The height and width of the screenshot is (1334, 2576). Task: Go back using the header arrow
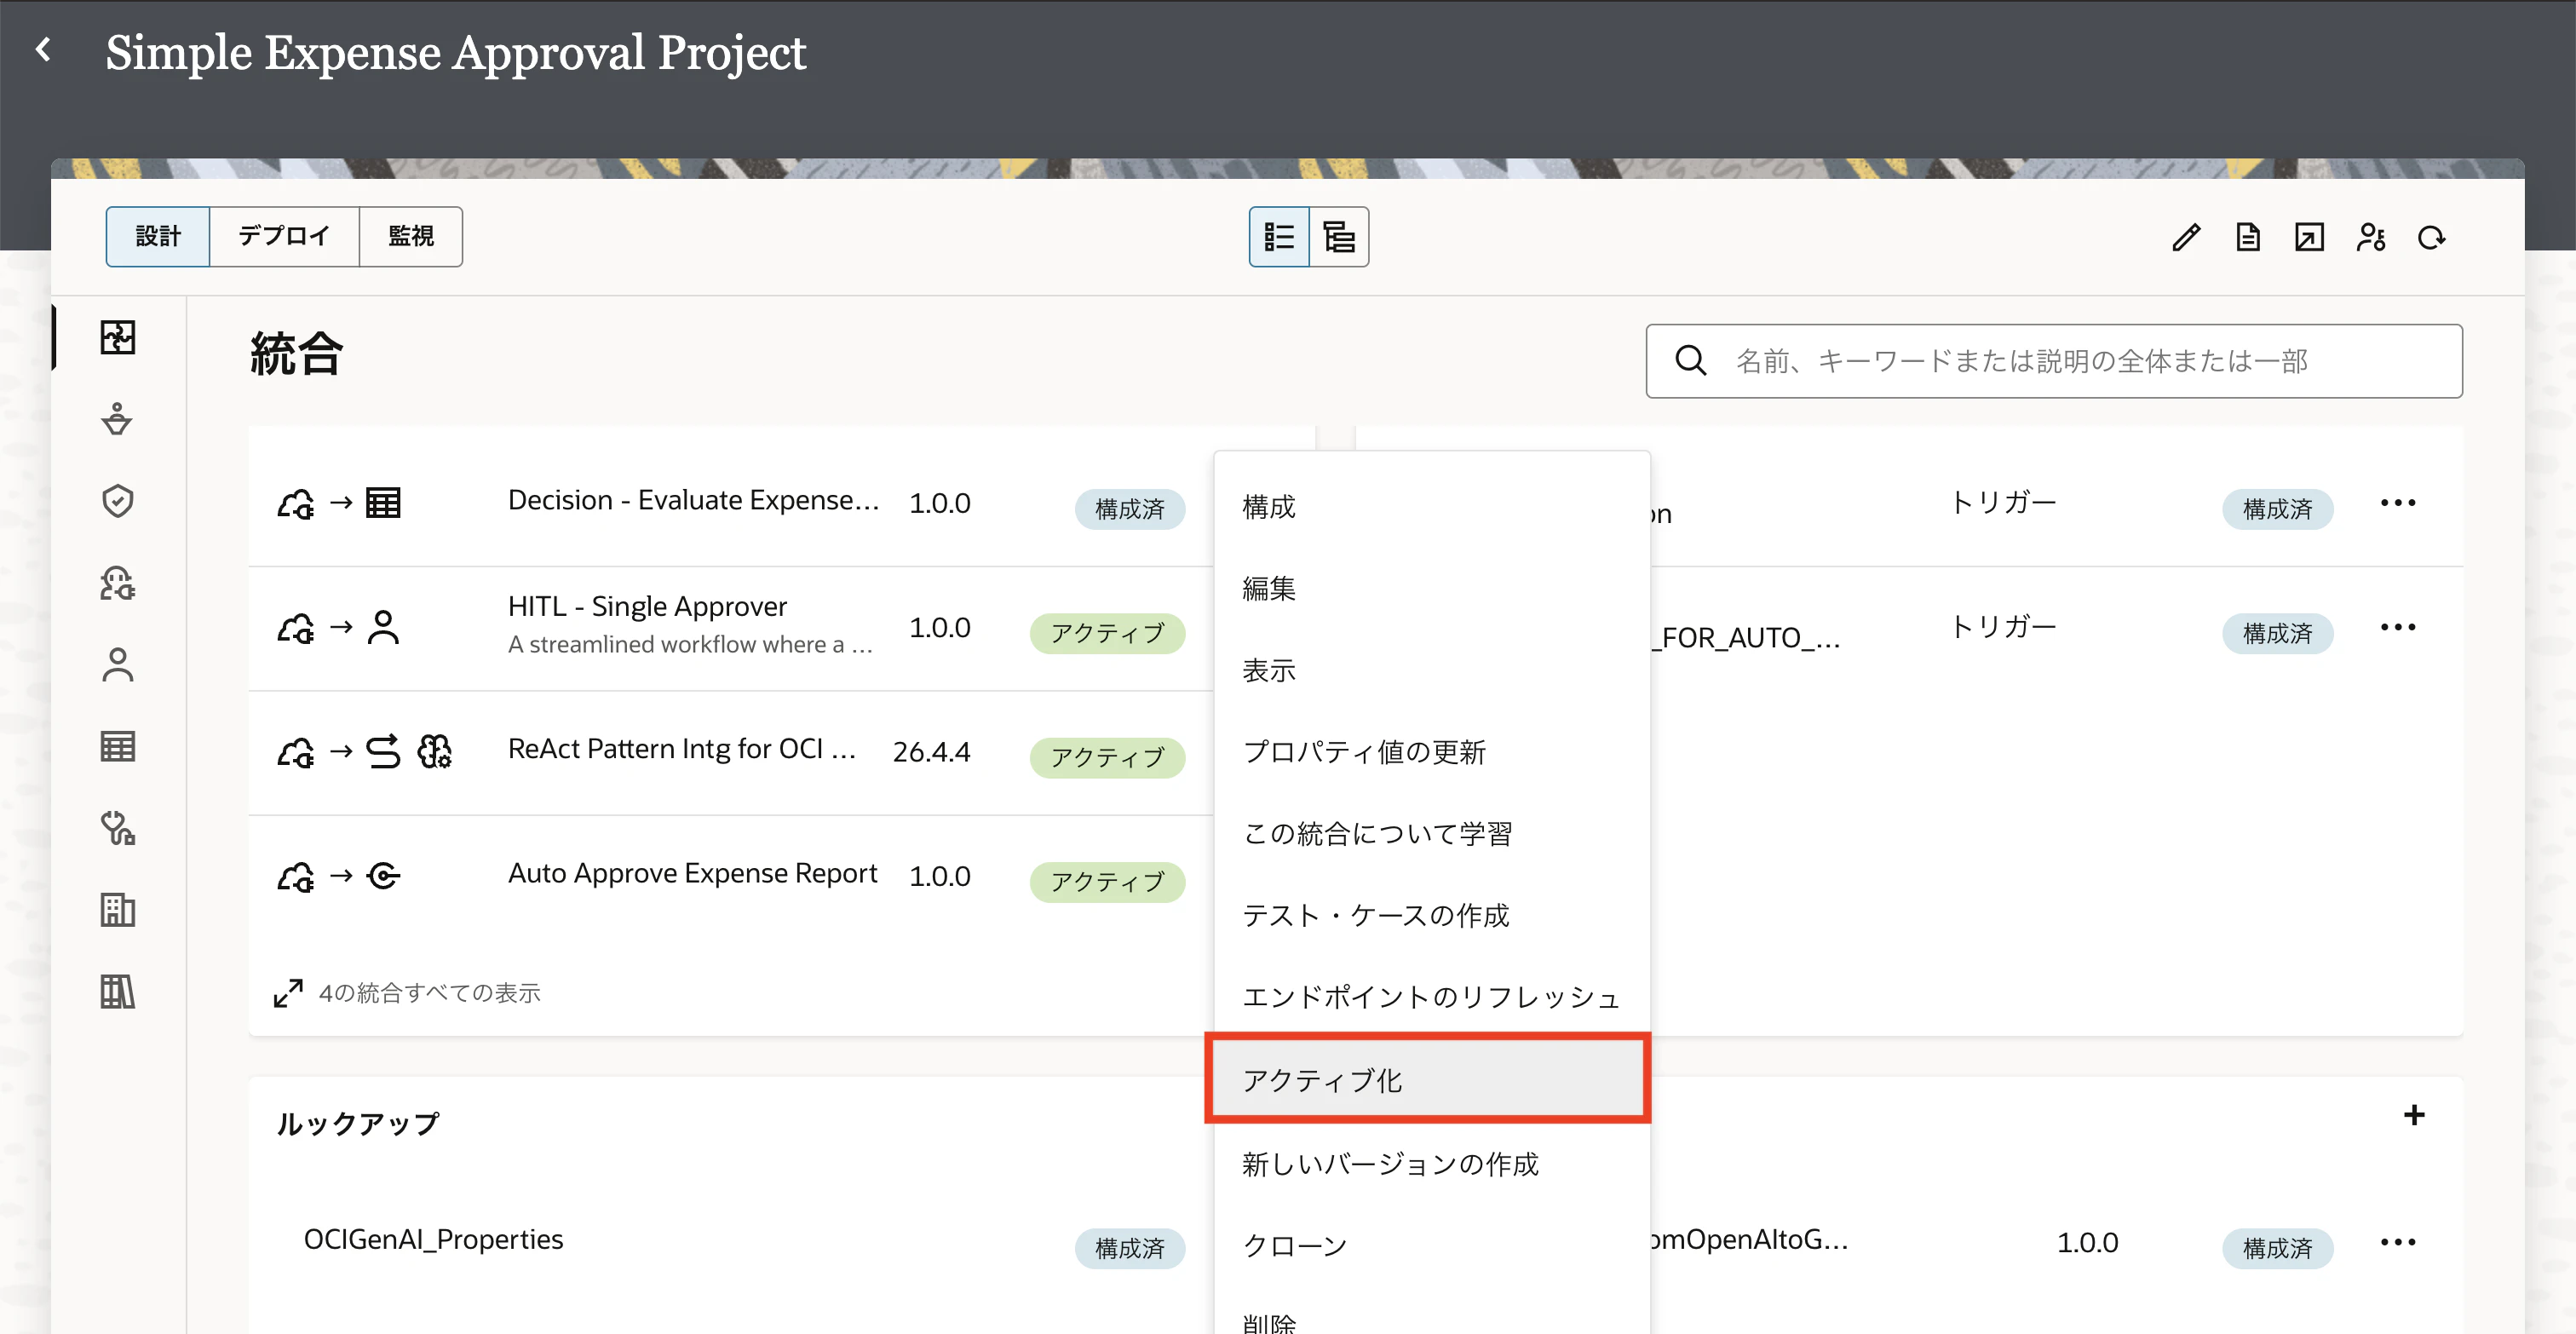(x=43, y=49)
